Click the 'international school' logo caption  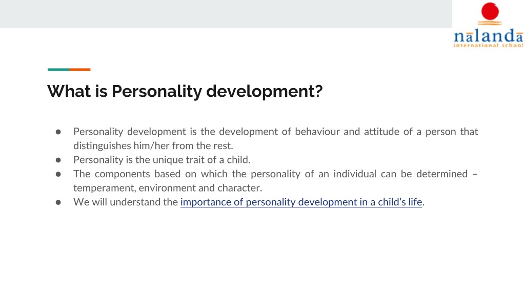point(488,45)
